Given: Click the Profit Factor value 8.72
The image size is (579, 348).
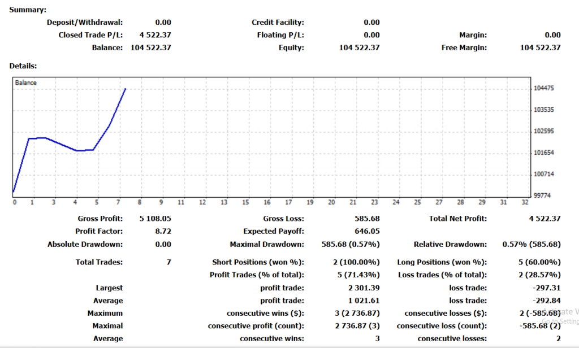Looking at the screenshot, I should pos(163,231).
